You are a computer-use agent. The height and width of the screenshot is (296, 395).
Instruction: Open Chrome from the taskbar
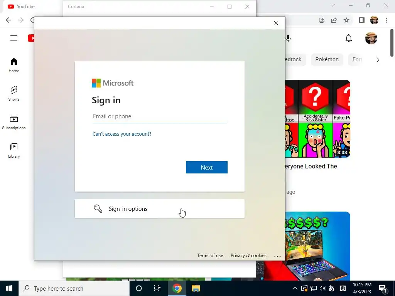click(x=177, y=288)
